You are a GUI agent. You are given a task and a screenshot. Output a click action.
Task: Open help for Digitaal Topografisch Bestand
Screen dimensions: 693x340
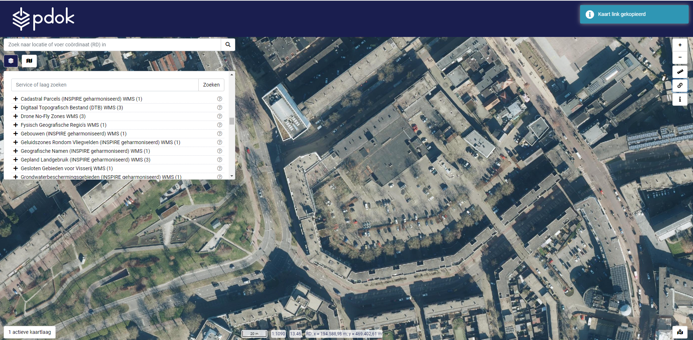[x=219, y=108]
